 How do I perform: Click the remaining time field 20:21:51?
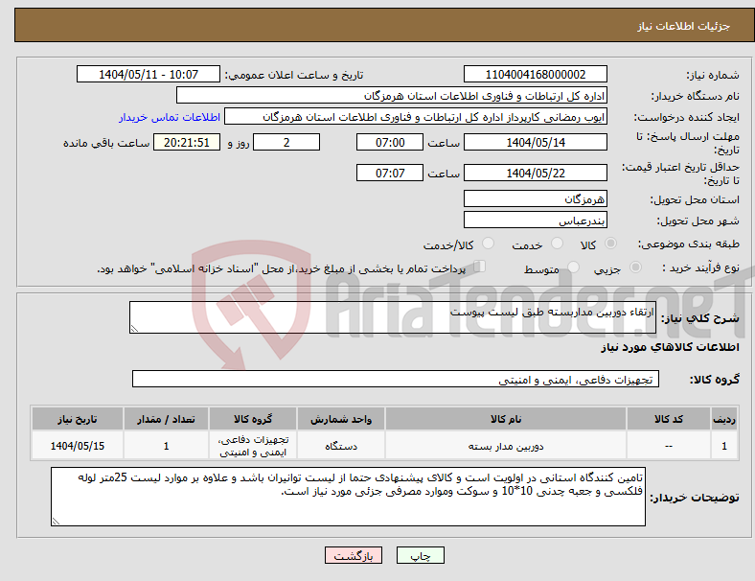(187, 142)
